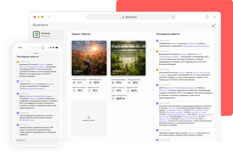Click browser link проверить в ручном режиме

196,46
